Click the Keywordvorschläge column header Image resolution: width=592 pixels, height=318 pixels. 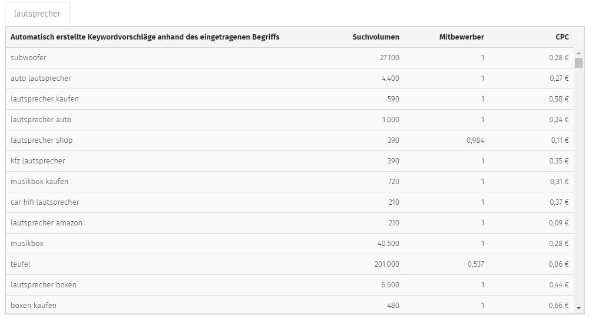pyautogui.click(x=145, y=37)
